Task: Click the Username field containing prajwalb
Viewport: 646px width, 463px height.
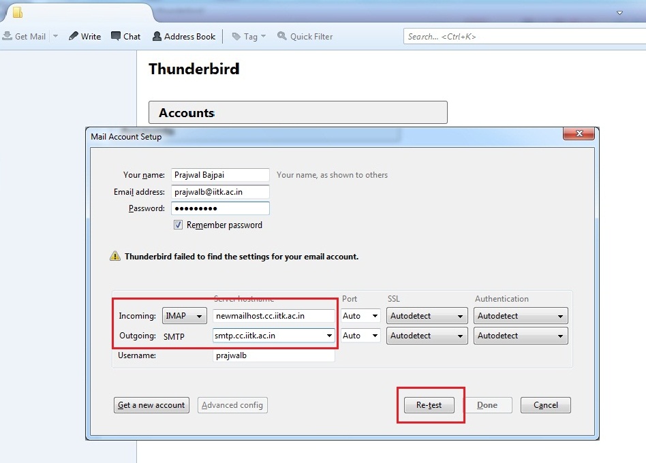Action: pos(273,355)
